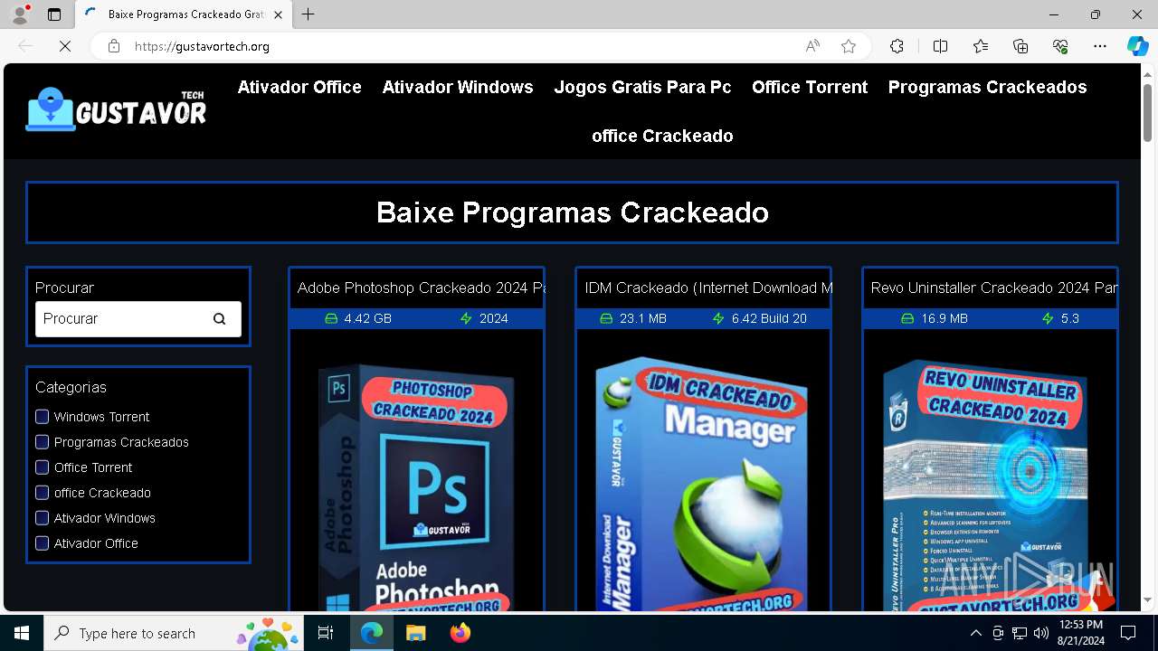Open the tab actions menu icon
Image resolution: width=1158 pixels, height=651 pixels.
tap(54, 14)
